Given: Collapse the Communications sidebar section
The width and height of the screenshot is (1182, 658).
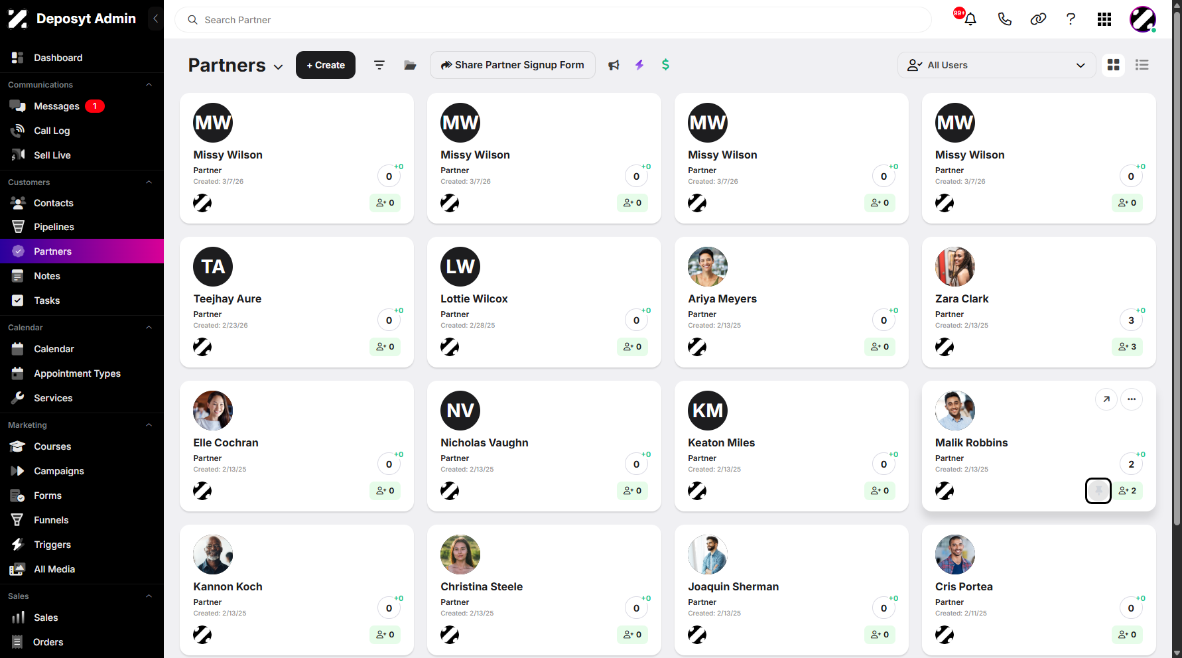Looking at the screenshot, I should point(149,85).
